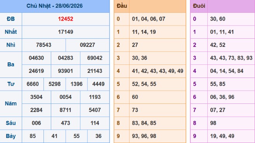Select Đuôi row 7 values 07, 27
Image resolution: width=255 pixels, height=143 pixels.
[218, 110]
